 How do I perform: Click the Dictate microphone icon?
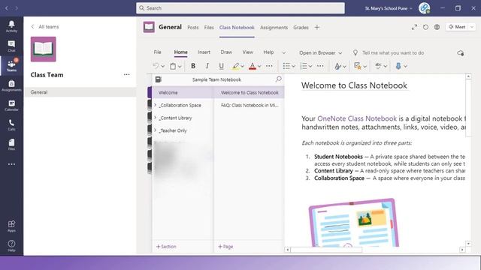click(398, 66)
